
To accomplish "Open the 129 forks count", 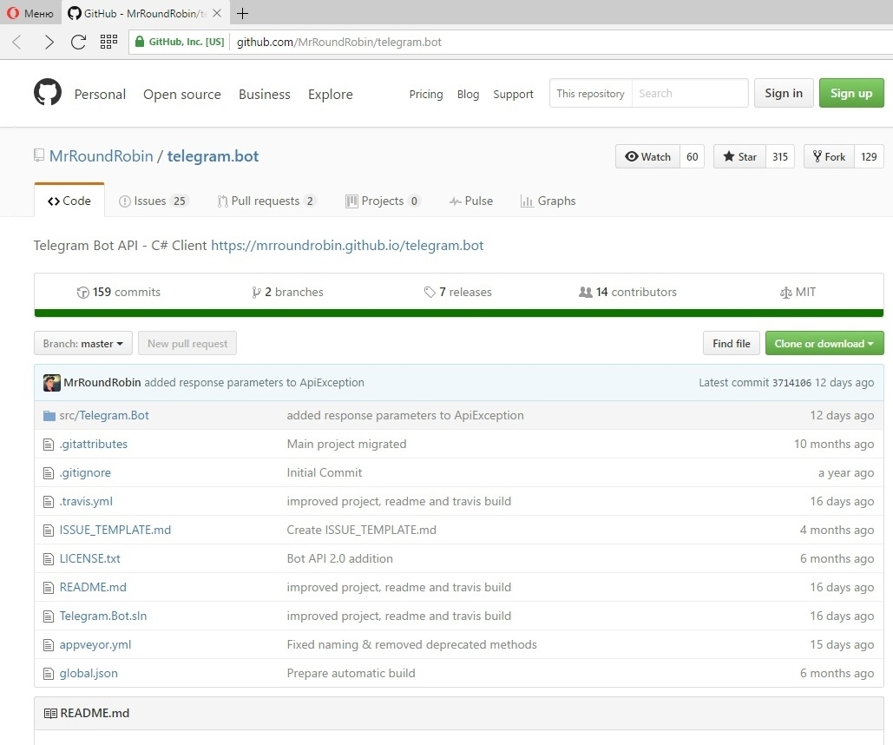I will coord(869,157).
